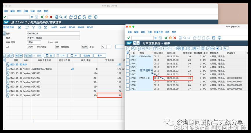Select row checkbox for order 3743
The height and width of the screenshot is (133, 251).
128,60
